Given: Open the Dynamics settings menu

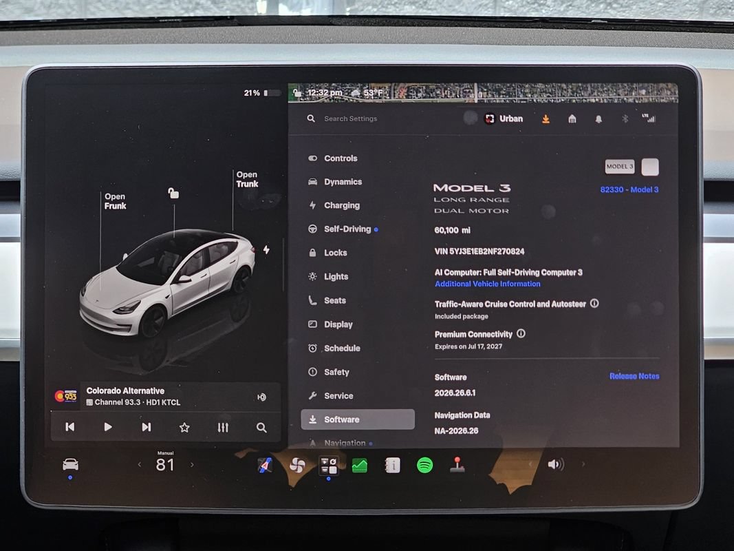Looking at the screenshot, I should coord(335,182).
